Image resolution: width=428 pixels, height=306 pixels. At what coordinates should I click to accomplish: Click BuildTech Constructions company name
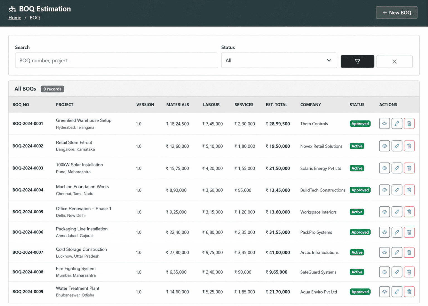323,190
